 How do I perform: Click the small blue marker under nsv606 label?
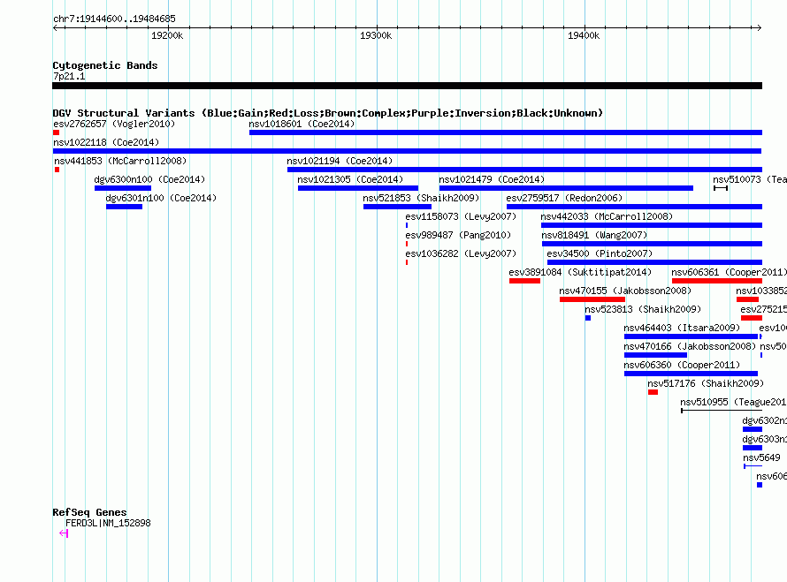pyautogui.click(x=760, y=485)
